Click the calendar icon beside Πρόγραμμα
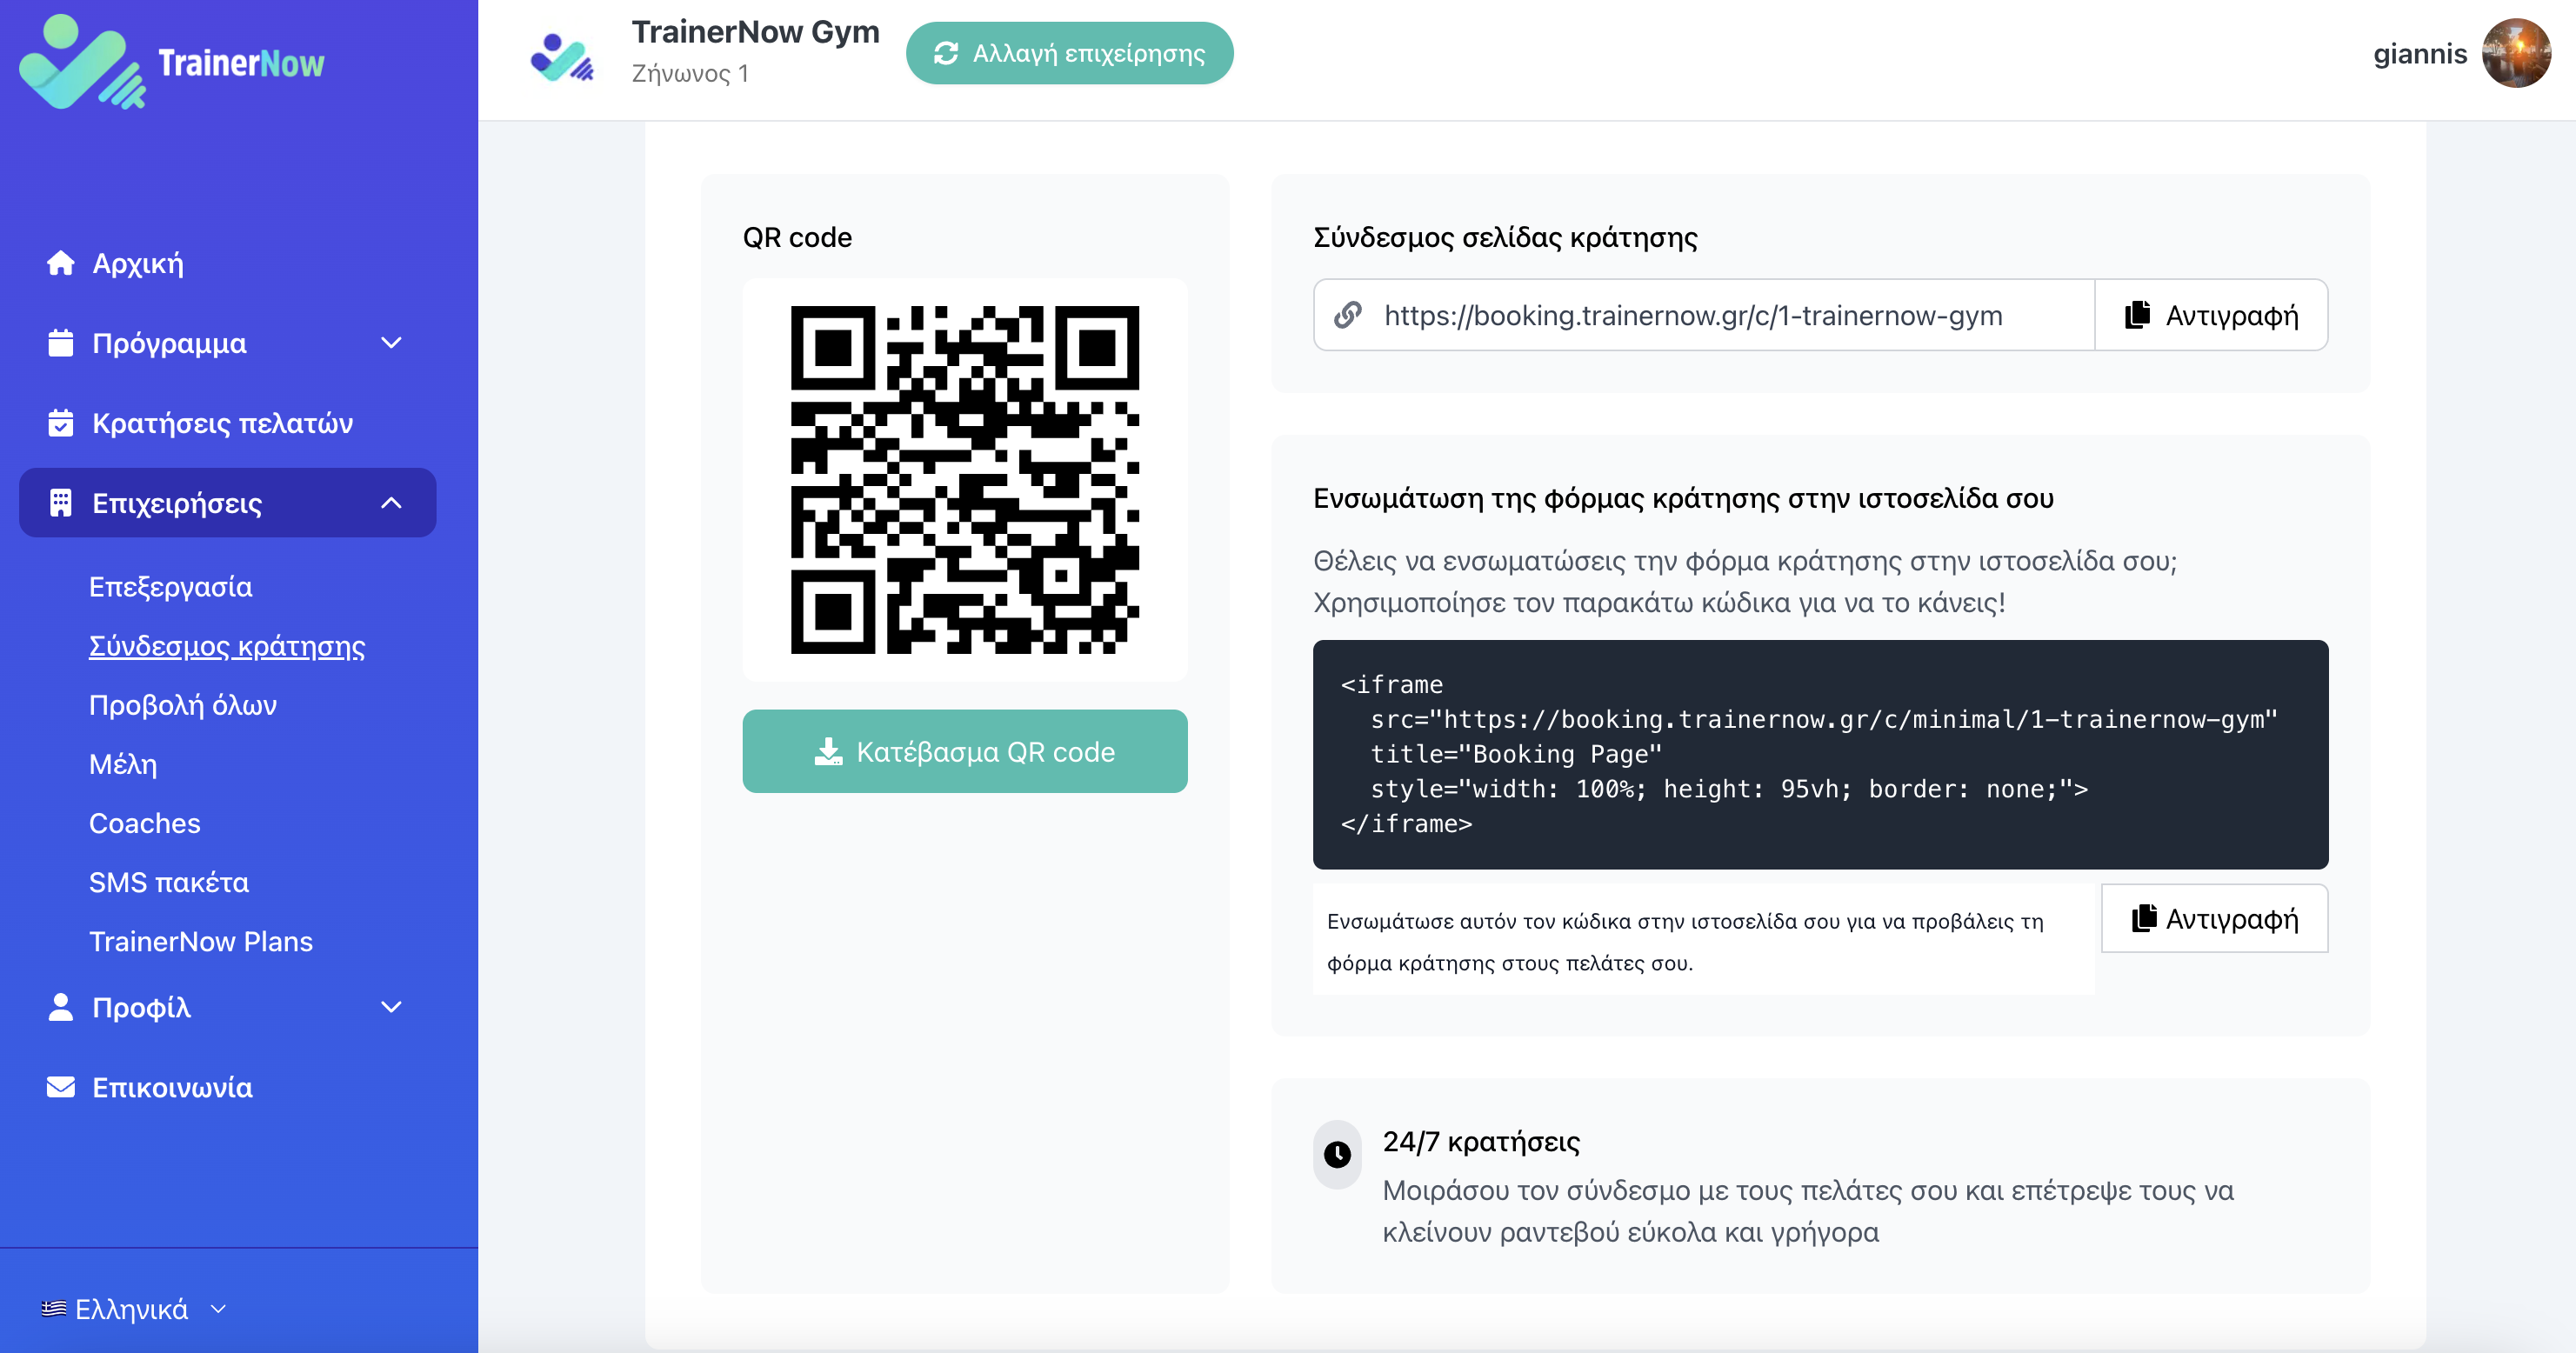2576x1353 pixels. [61, 343]
